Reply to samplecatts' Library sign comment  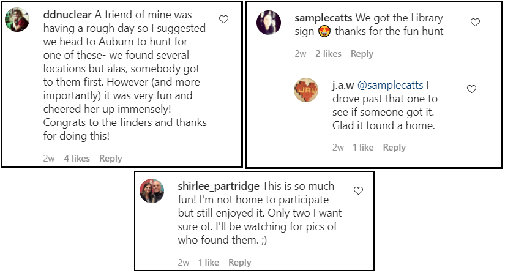click(x=362, y=54)
